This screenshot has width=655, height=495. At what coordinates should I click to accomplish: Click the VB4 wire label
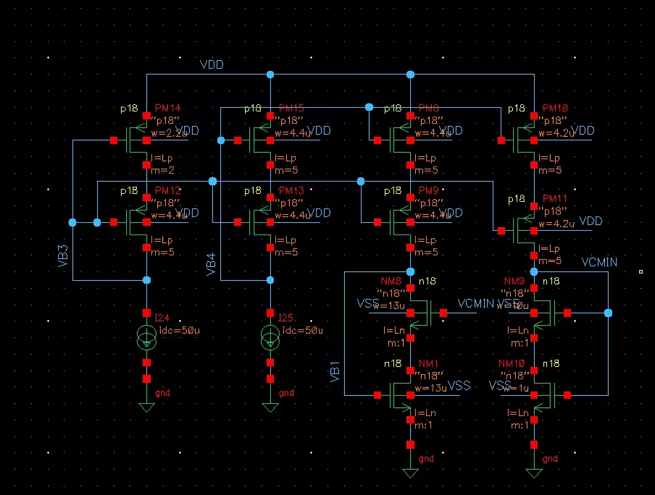211,263
